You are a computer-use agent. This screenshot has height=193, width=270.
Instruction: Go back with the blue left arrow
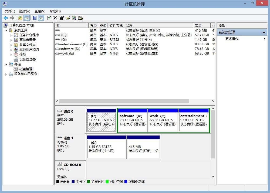click(x=6, y=18)
